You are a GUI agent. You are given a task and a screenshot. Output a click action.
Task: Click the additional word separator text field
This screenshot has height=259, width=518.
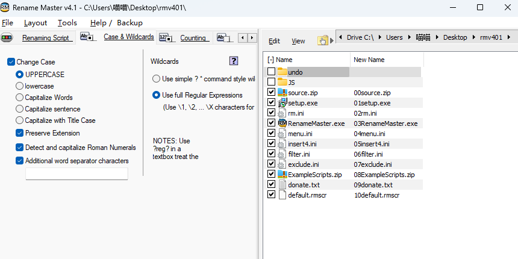pyautogui.click(x=76, y=173)
